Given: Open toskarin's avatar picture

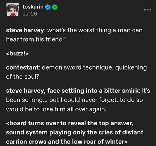Looking at the screenshot, I should point(13,10).
